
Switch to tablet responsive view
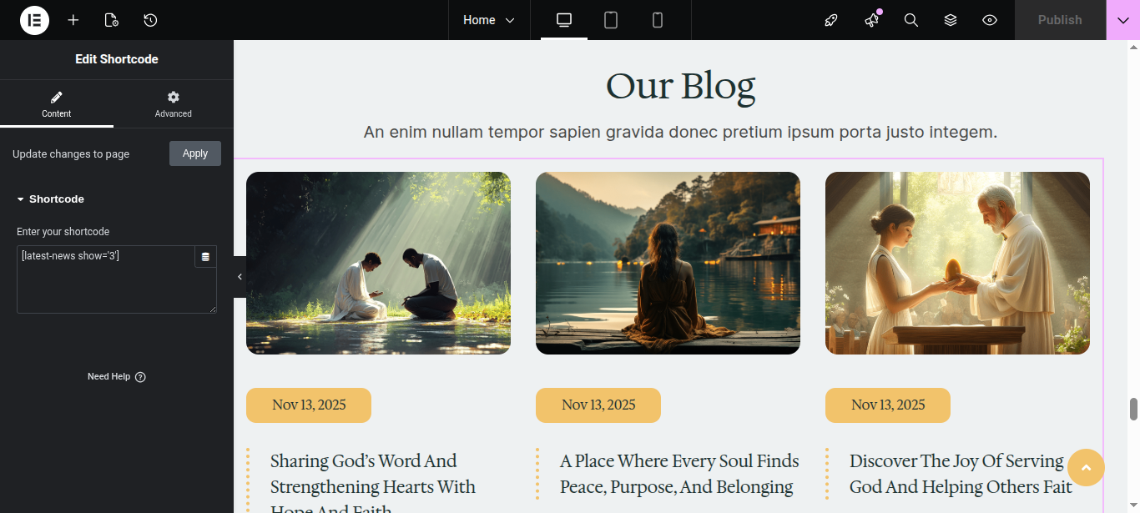point(611,20)
